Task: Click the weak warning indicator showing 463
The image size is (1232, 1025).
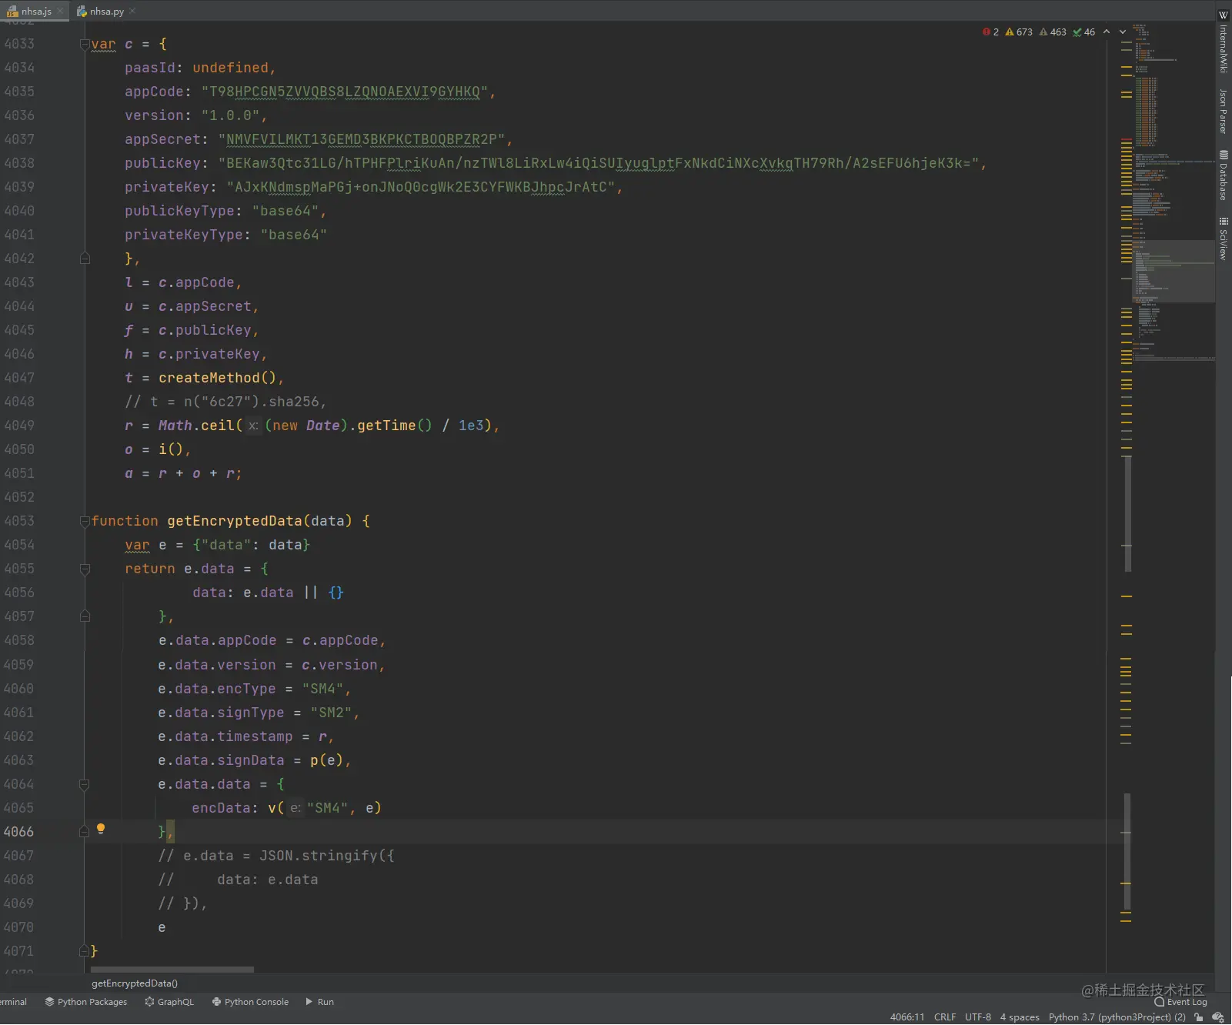Action: [x=1053, y=32]
